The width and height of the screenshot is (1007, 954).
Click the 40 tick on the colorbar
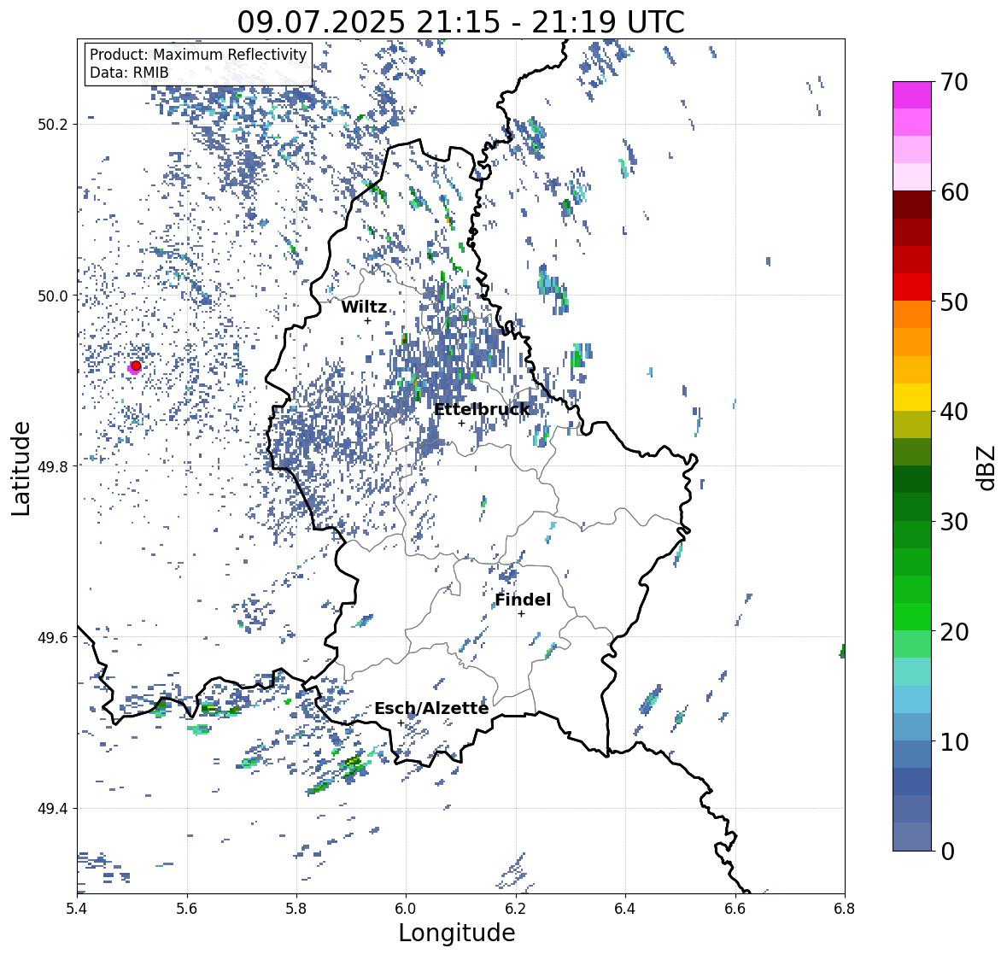coord(954,412)
